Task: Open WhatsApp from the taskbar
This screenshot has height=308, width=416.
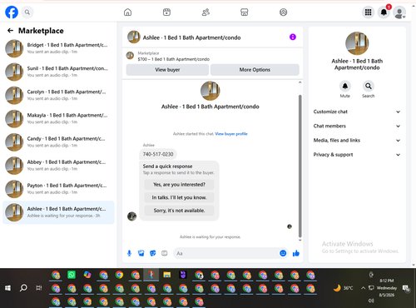Action: pyautogui.click(x=72, y=275)
